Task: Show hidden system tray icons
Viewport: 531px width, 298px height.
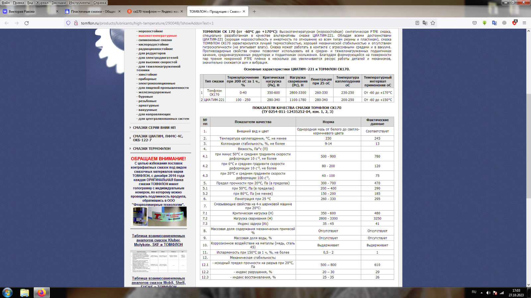Action: pos(482,293)
